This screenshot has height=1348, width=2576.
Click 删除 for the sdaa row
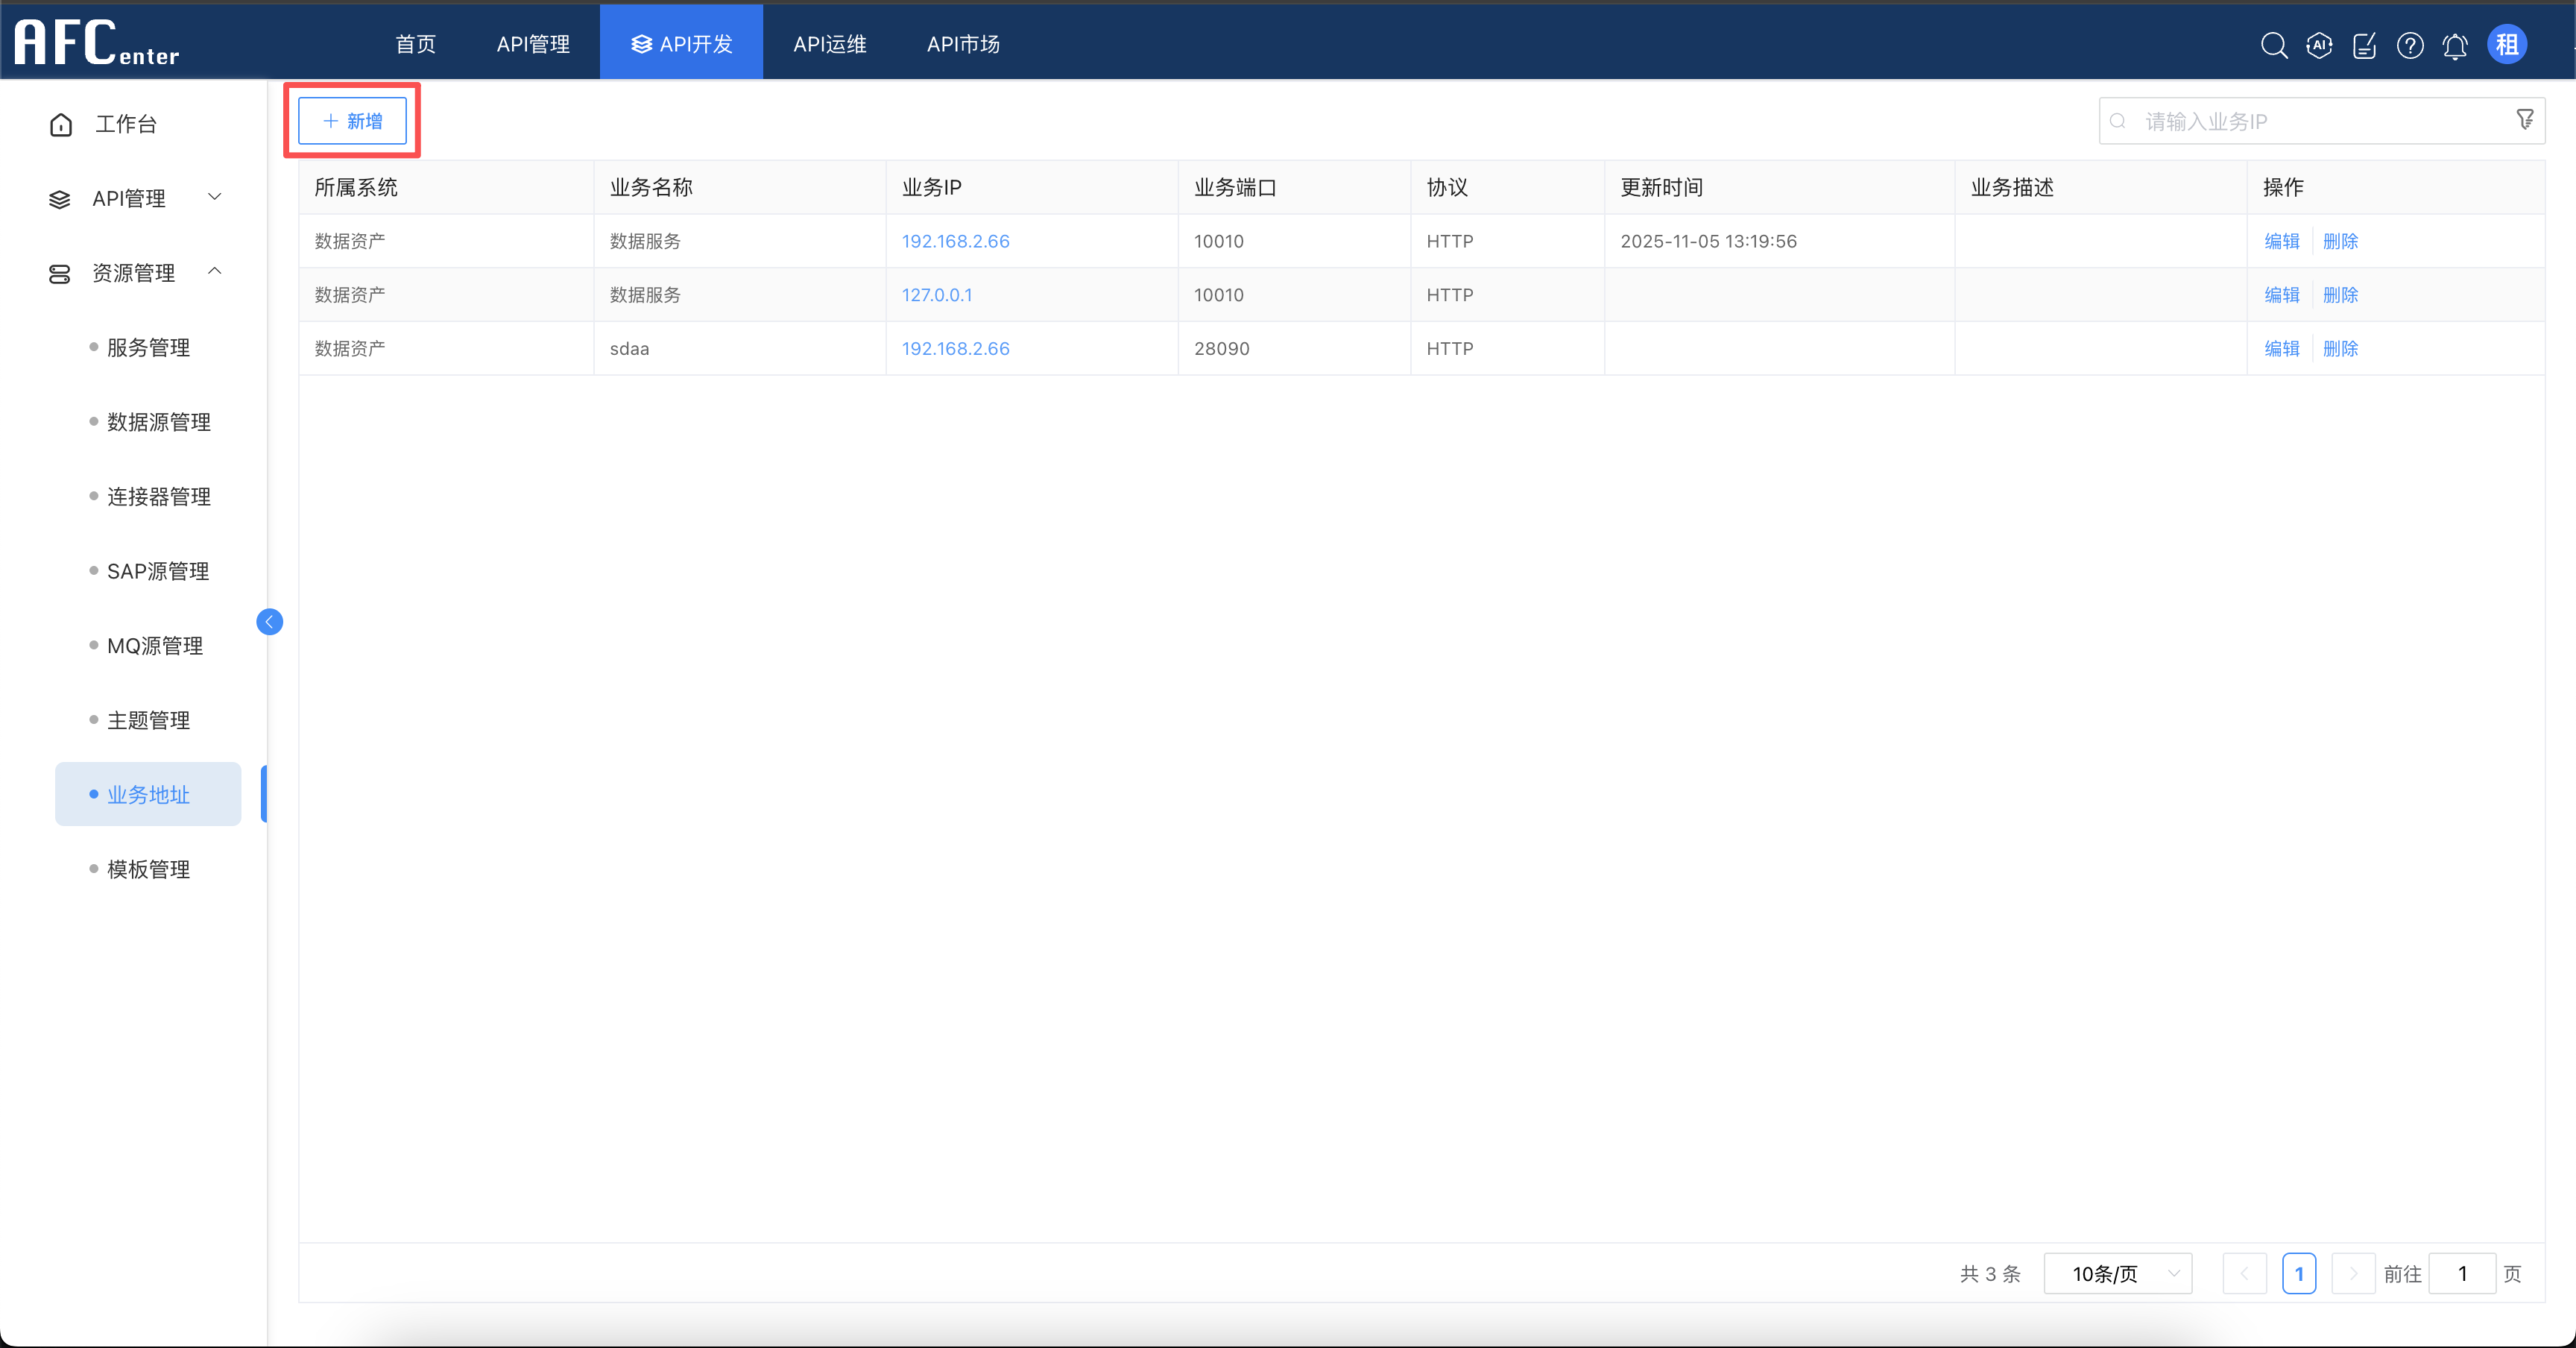(x=2340, y=348)
